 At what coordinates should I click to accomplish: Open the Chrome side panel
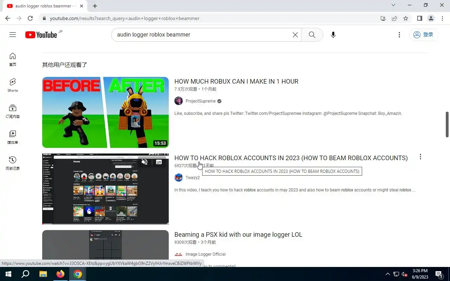(419, 18)
